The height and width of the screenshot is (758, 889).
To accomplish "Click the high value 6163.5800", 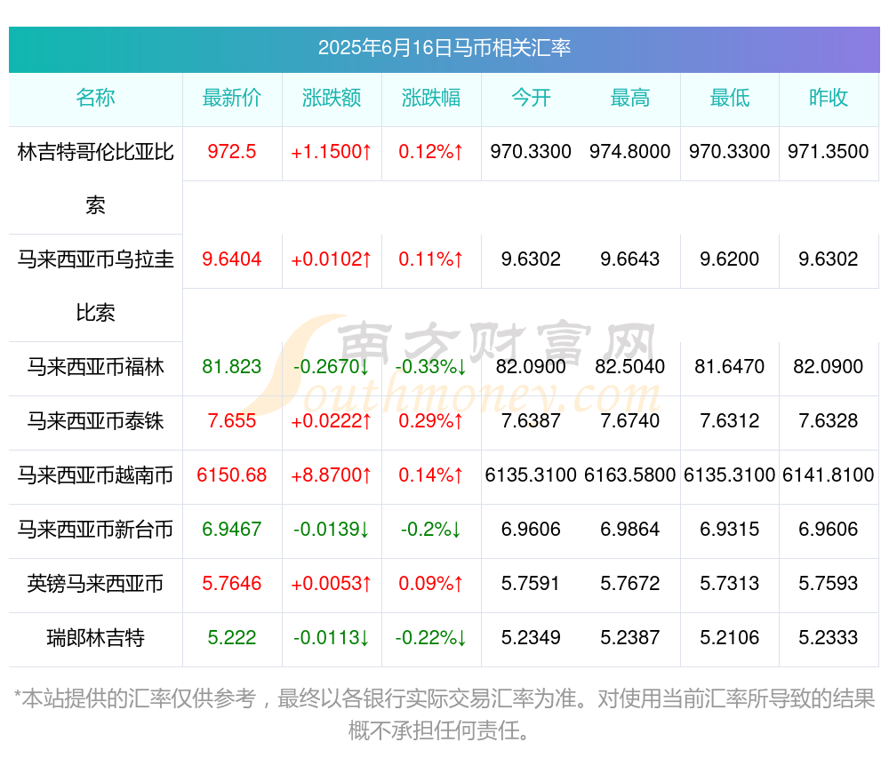I will [x=630, y=475].
